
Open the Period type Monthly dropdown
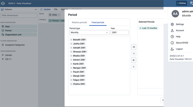89,32
